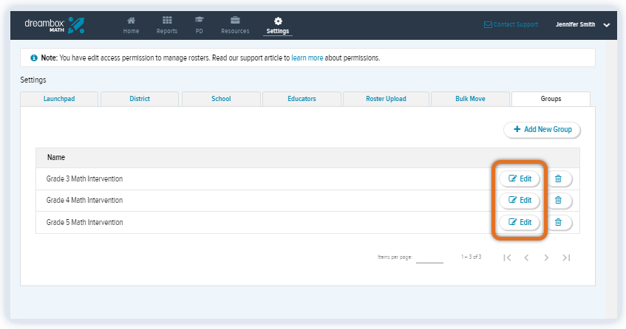Switch to the Educators tab
Viewport: 626px width, 329px height.
pos(302,99)
